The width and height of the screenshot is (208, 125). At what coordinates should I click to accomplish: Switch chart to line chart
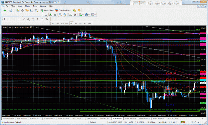(55, 15)
